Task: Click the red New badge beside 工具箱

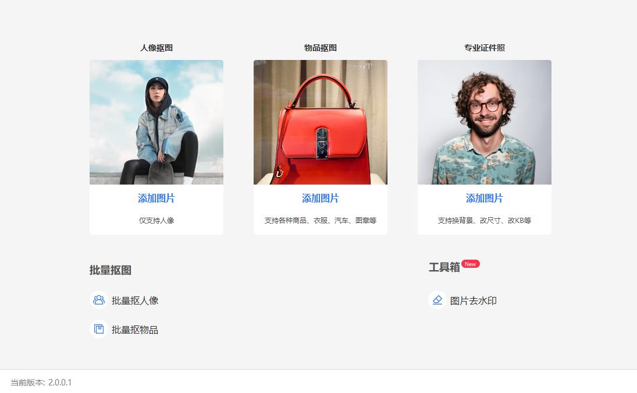Action: pyautogui.click(x=471, y=264)
